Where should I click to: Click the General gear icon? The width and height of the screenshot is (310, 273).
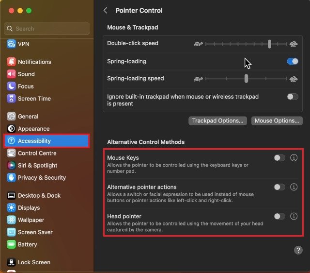tap(11, 117)
